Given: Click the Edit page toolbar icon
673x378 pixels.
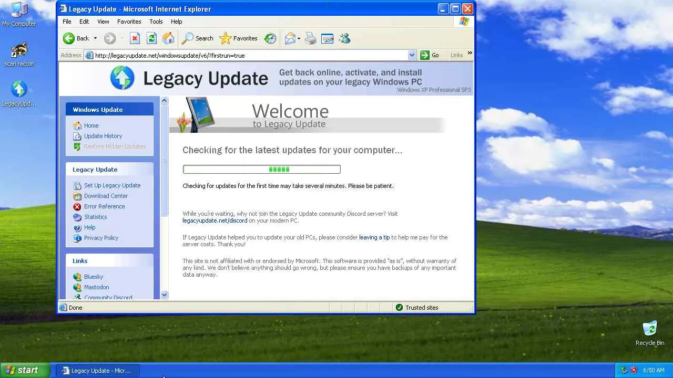Looking at the screenshot, I should click(327, 38).
